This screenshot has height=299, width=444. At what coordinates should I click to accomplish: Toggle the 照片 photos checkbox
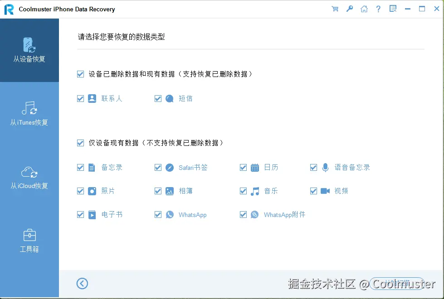[x=80, y=191]
